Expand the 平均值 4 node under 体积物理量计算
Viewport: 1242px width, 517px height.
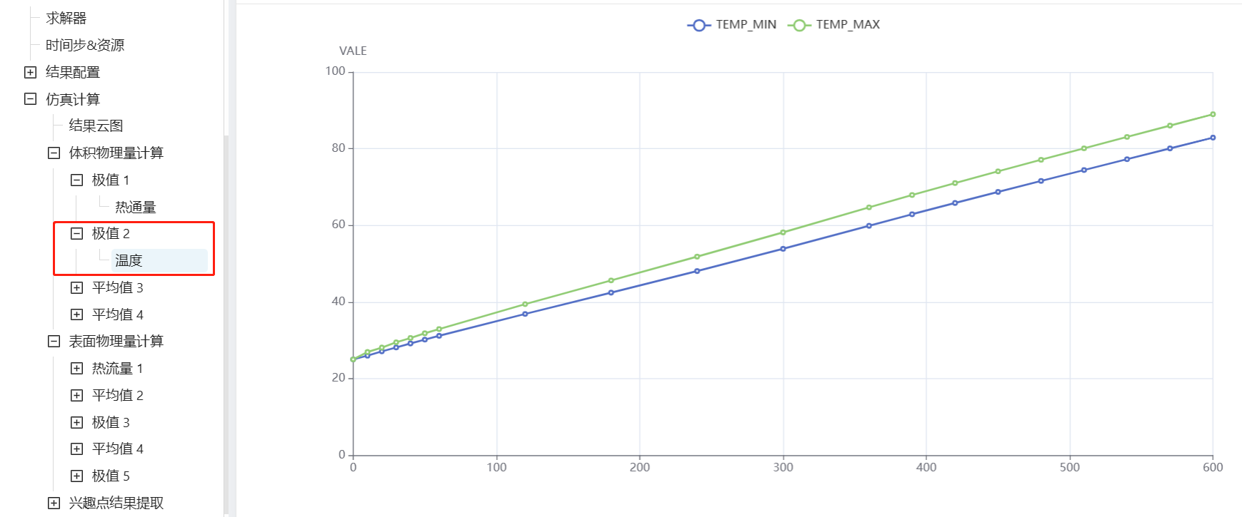coord(76,314)
